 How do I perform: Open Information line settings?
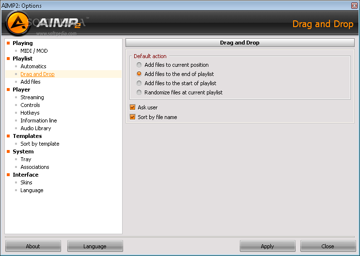39,120
